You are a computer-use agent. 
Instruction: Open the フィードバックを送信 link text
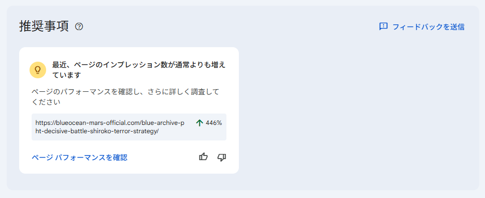[x=429, y=27]
